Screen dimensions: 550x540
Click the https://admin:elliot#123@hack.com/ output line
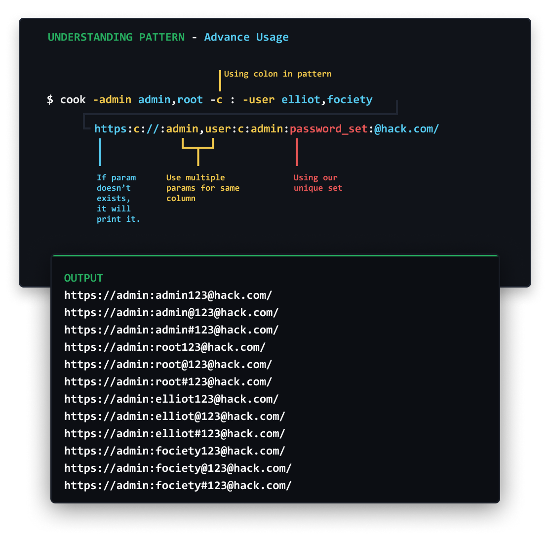(175, 434)
